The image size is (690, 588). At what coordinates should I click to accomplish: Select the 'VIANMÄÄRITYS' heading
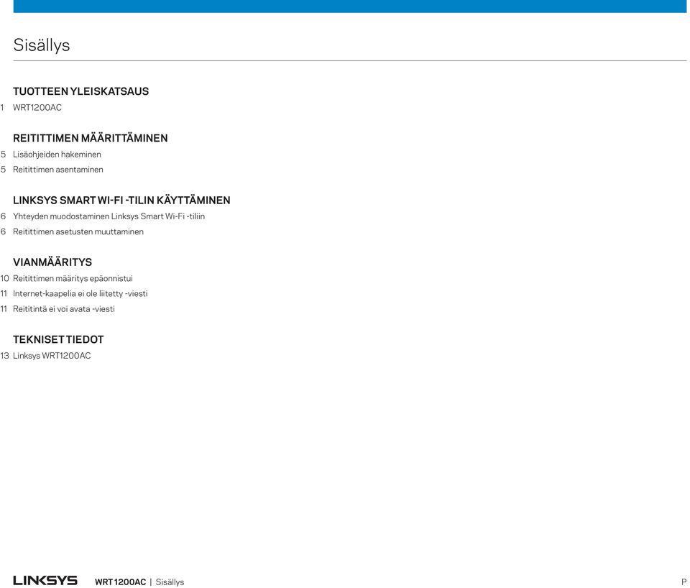(x=52, y=262)
